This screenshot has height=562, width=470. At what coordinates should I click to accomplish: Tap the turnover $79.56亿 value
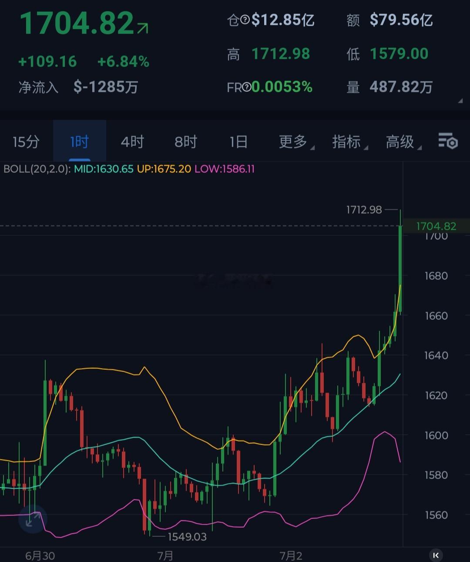(x=401, y=20)
